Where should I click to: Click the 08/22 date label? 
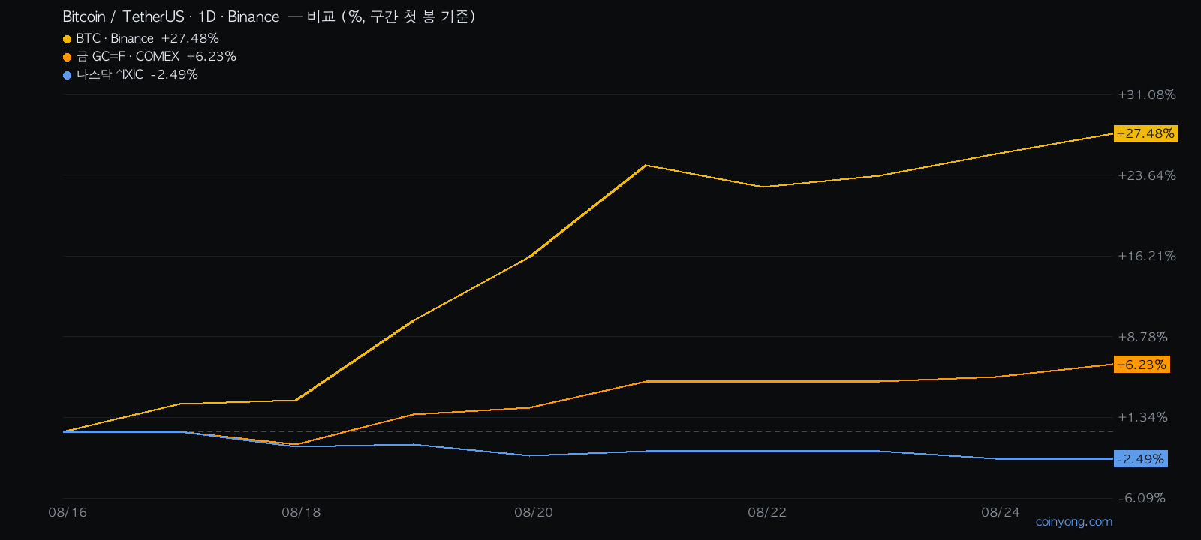[767, 512]
